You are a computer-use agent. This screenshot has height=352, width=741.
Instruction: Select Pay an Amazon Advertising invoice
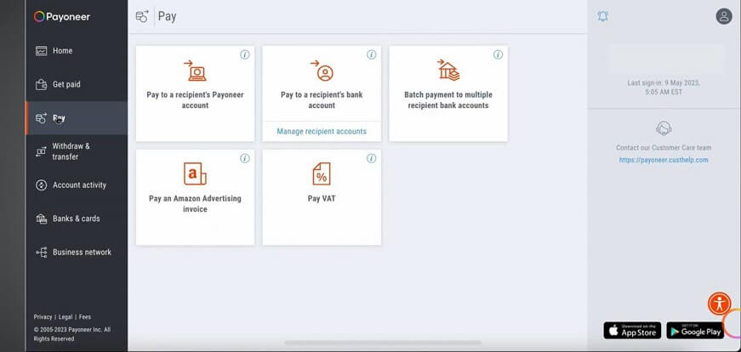point(195,197)
